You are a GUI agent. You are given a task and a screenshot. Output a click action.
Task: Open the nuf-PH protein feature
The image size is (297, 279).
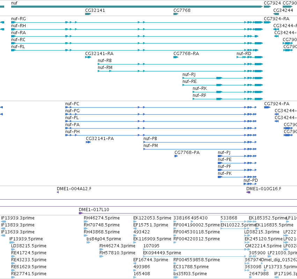[x=161, y=135]
